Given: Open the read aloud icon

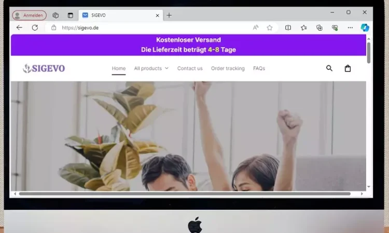Looking at the screenshot, I should [x=256, y=27].
